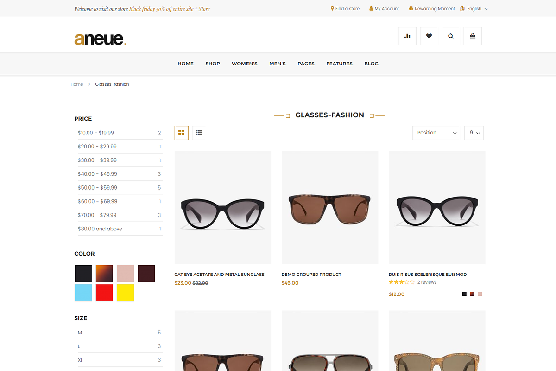Switch to list view layout
Screen dimensions: 556x371
199,133
